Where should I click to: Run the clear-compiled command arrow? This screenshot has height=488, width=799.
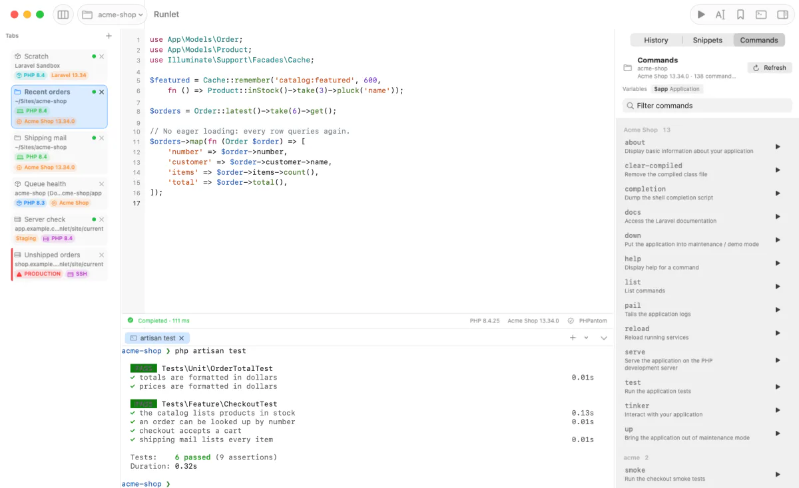pos(778,170)
